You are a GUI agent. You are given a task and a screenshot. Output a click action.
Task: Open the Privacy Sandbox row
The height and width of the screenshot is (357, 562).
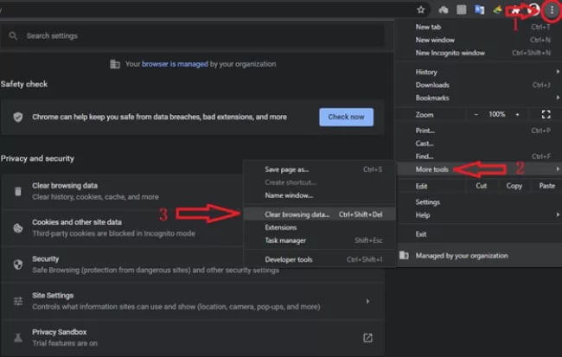click(193, 338)
